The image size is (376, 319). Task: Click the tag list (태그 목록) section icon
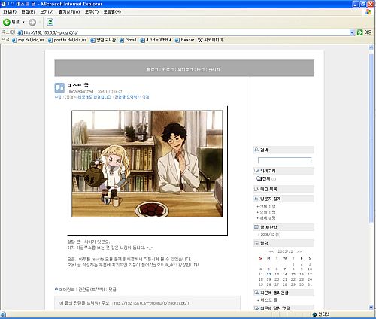coord(256,189)
